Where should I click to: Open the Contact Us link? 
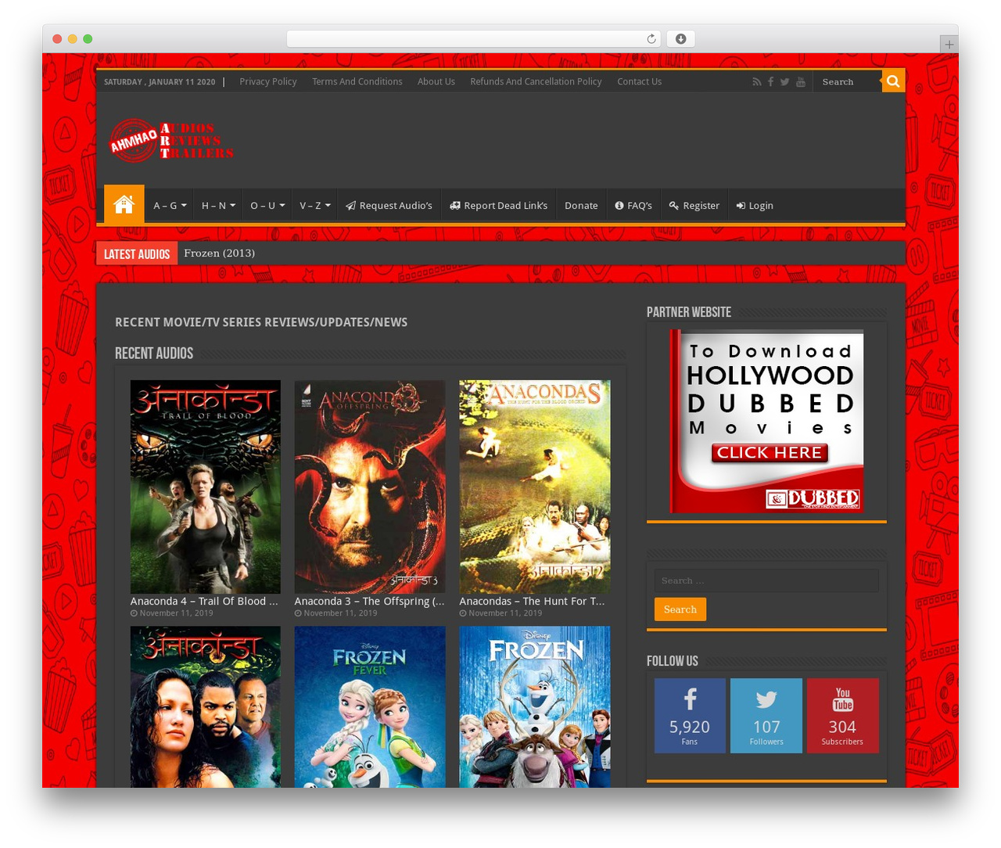(x=639, y=81)
